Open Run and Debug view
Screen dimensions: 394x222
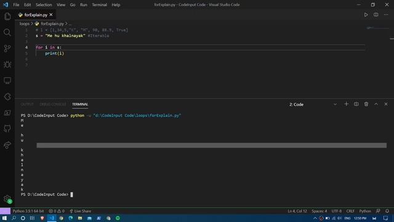[x=7, y=64]
